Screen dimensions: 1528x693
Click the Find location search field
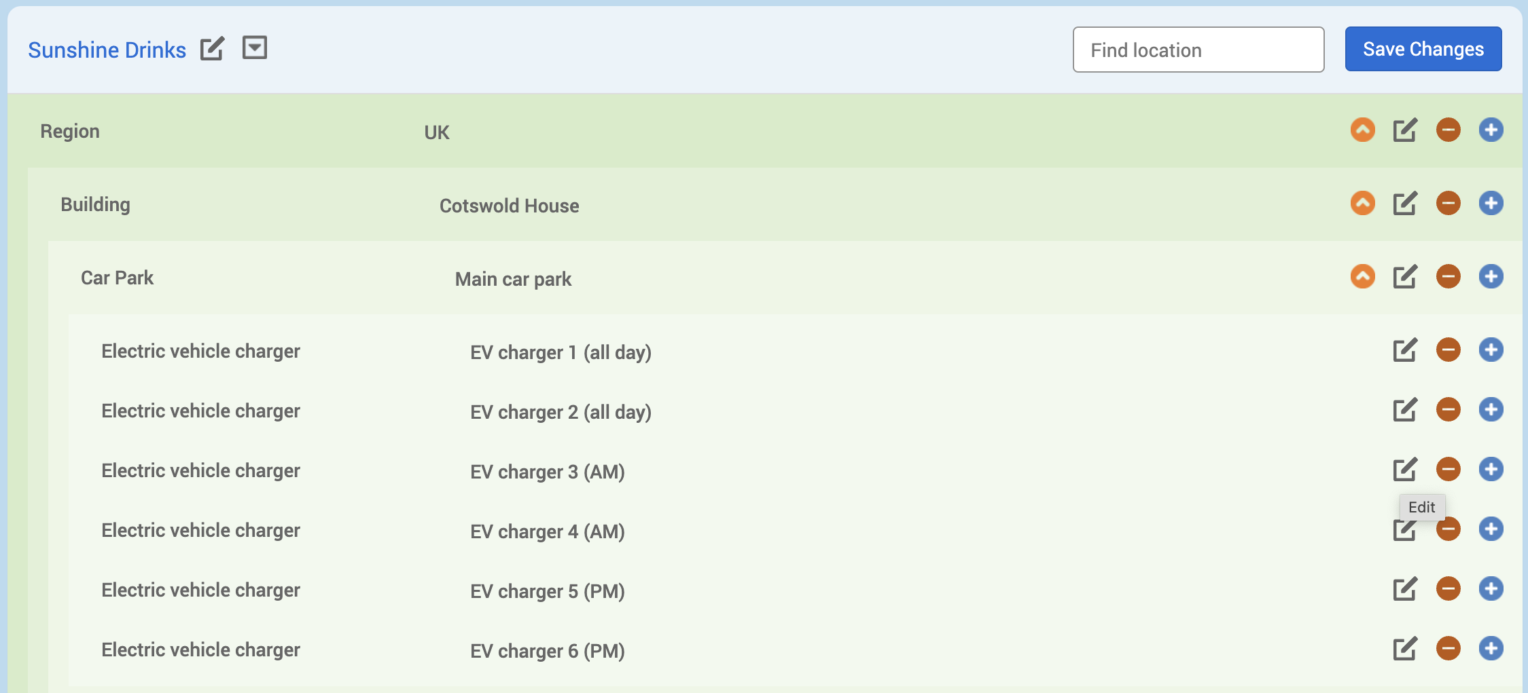tap(1198, 50)
